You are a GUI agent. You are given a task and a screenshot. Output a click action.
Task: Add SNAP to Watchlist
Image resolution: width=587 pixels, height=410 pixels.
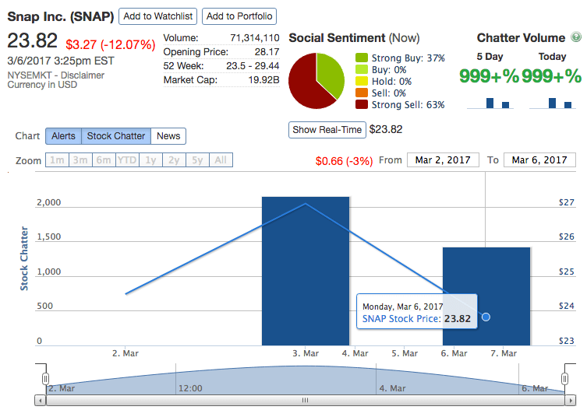[157, 16]
